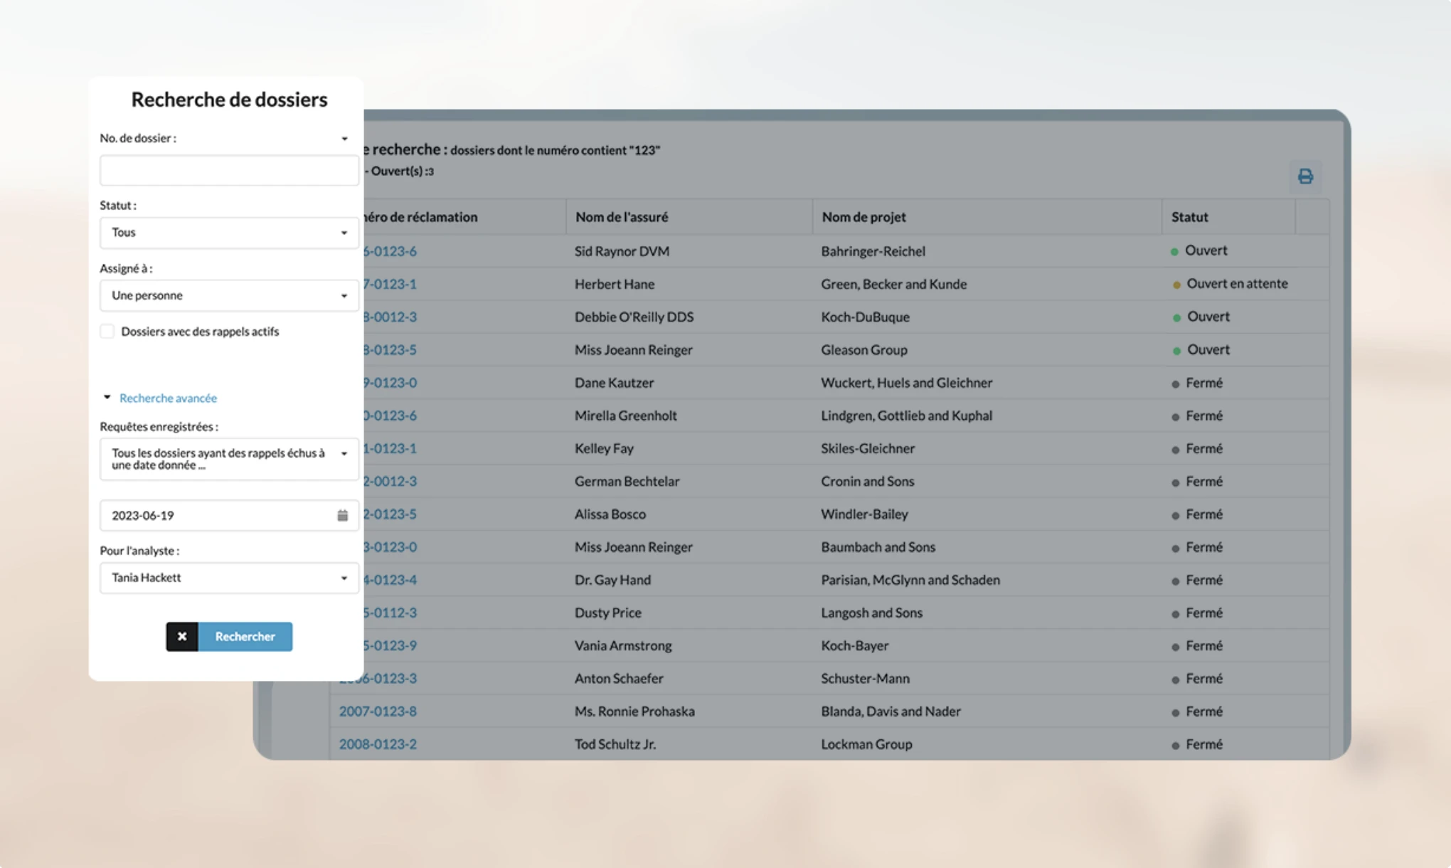Viewport: 1451px width, 868px height.
Task: Sort by Nom de l'assuré column header
Action: pyautogui.click(x=622, y=217)
